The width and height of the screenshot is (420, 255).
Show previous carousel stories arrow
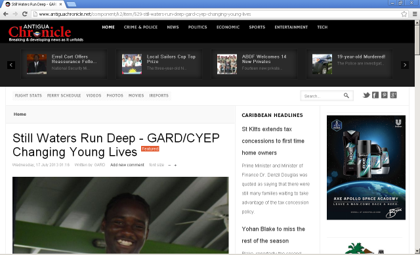(x=11, y=65)
